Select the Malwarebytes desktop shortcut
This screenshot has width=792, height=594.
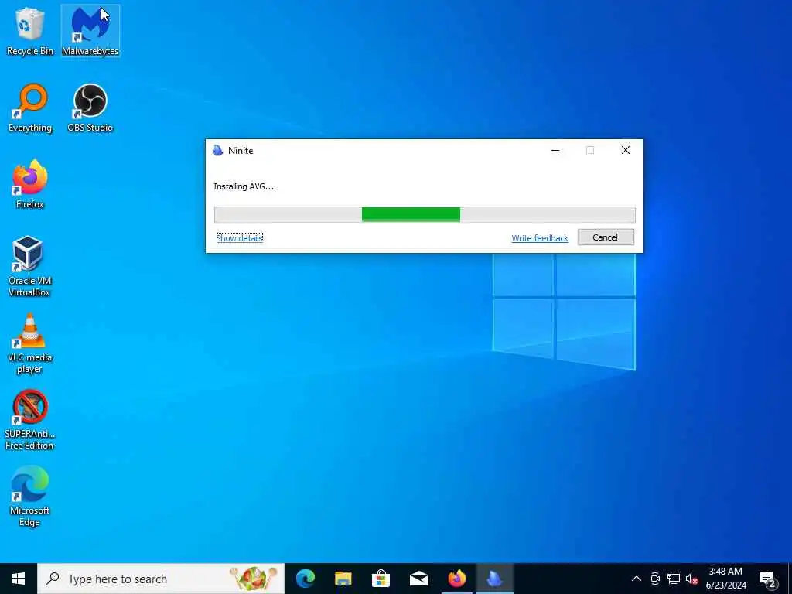(90, 31)
